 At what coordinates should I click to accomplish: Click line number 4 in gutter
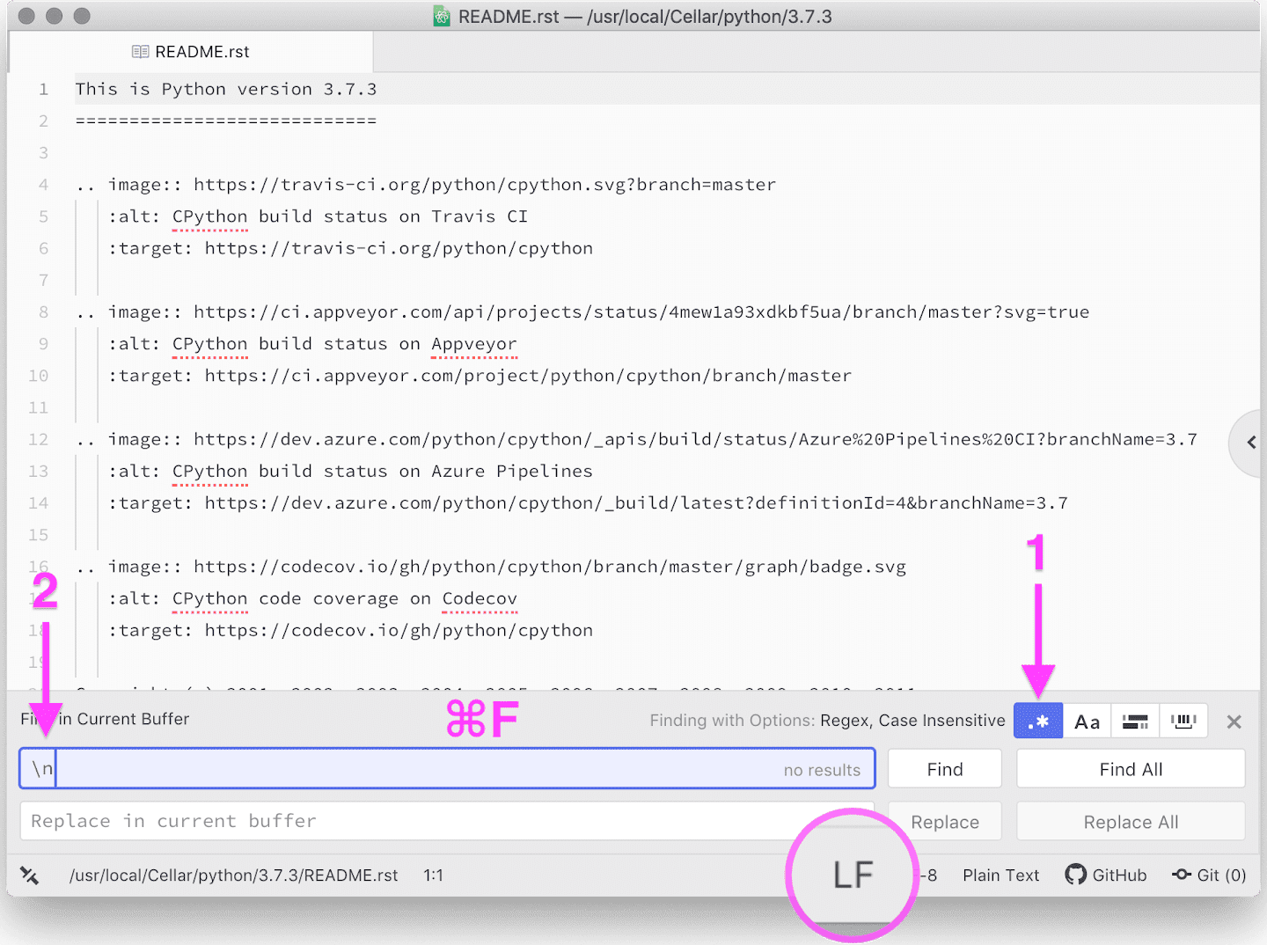point(43,185)
